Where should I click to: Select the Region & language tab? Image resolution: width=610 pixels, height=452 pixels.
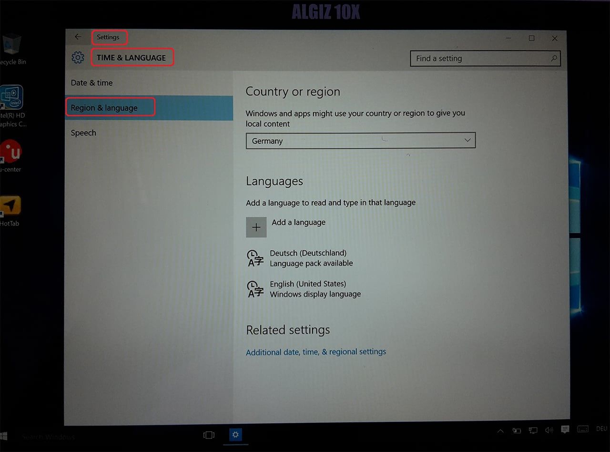point(149,108)
